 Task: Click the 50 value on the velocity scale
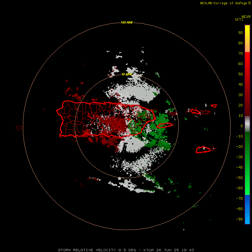coord(241,74)
